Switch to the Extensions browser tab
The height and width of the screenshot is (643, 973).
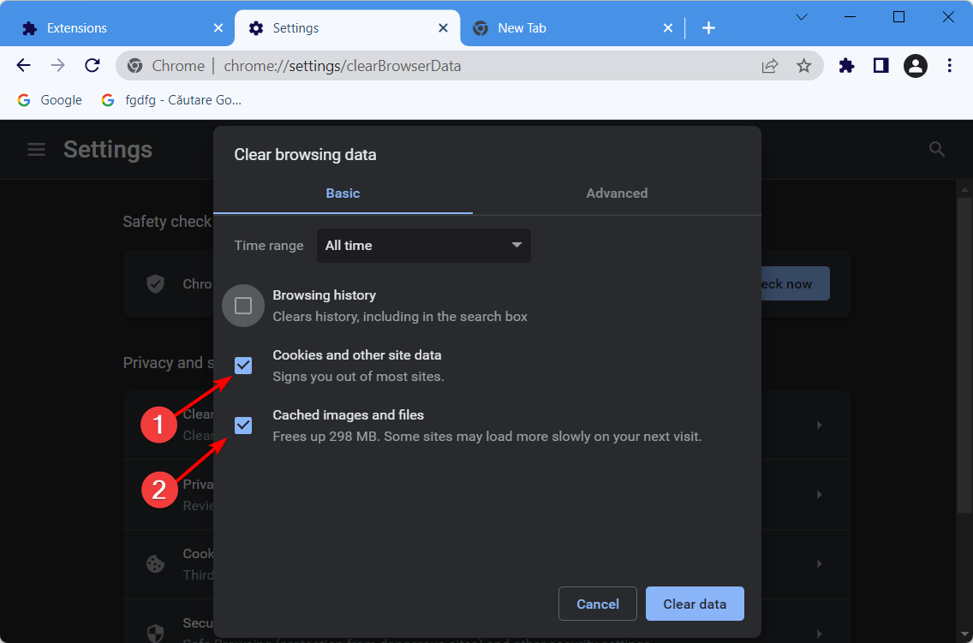(x=117, y=28)
